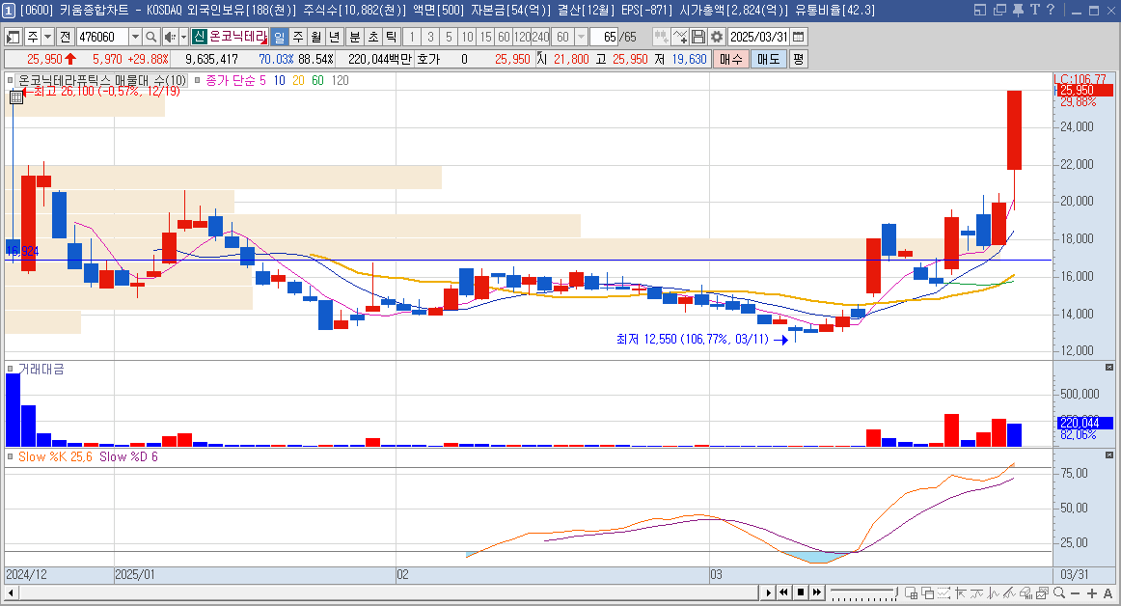Expand the interval dropdown next to 60

(581, 37)
